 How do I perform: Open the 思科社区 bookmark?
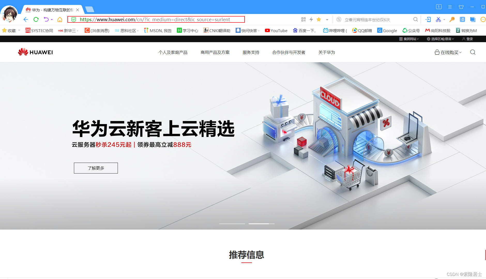click(x=127, y=31)
